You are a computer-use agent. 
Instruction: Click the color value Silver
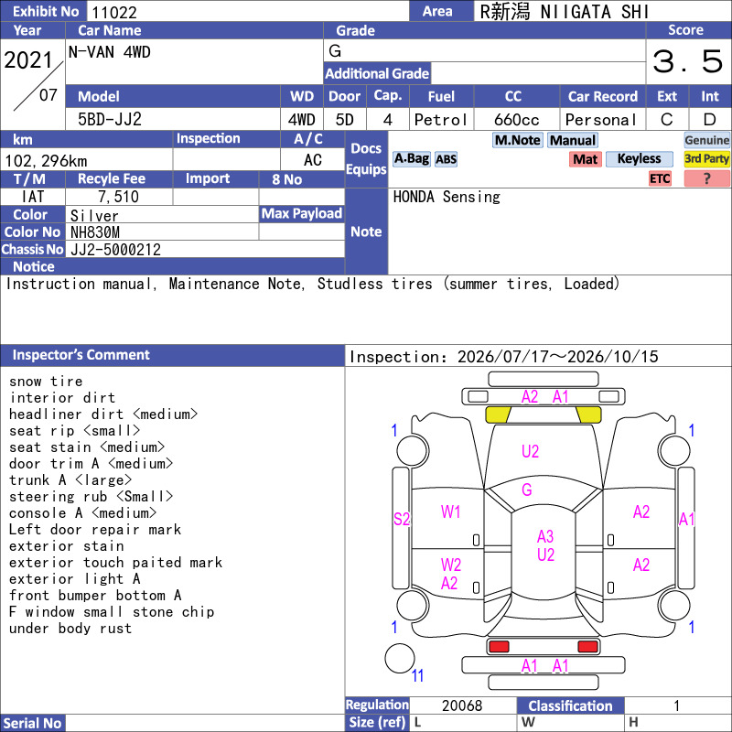[x=94, y=216]
